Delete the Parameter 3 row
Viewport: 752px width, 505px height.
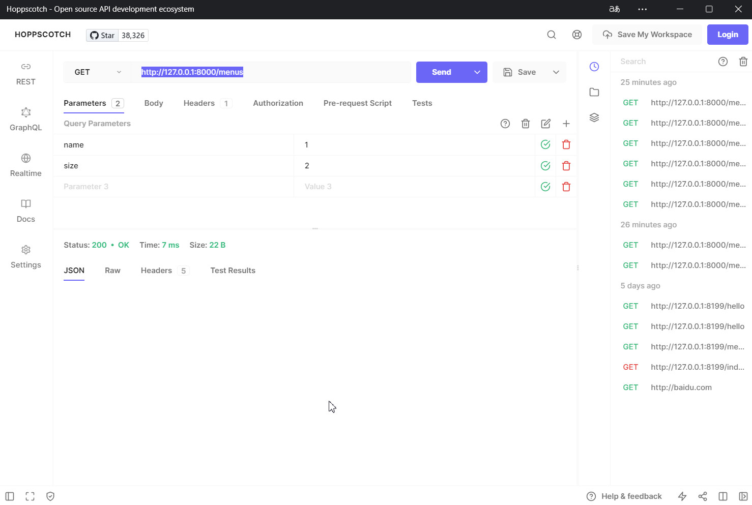pyautogui.click(x=566, y=187)
